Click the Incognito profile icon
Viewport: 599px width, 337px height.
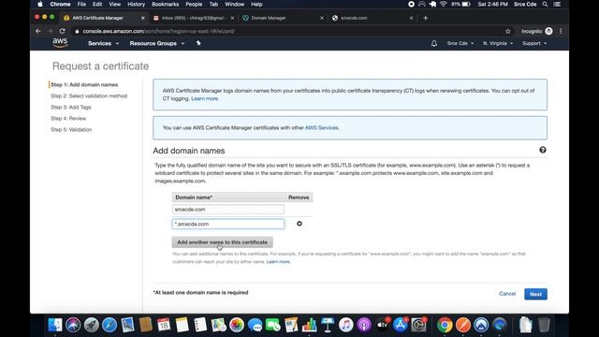[548, 31]
